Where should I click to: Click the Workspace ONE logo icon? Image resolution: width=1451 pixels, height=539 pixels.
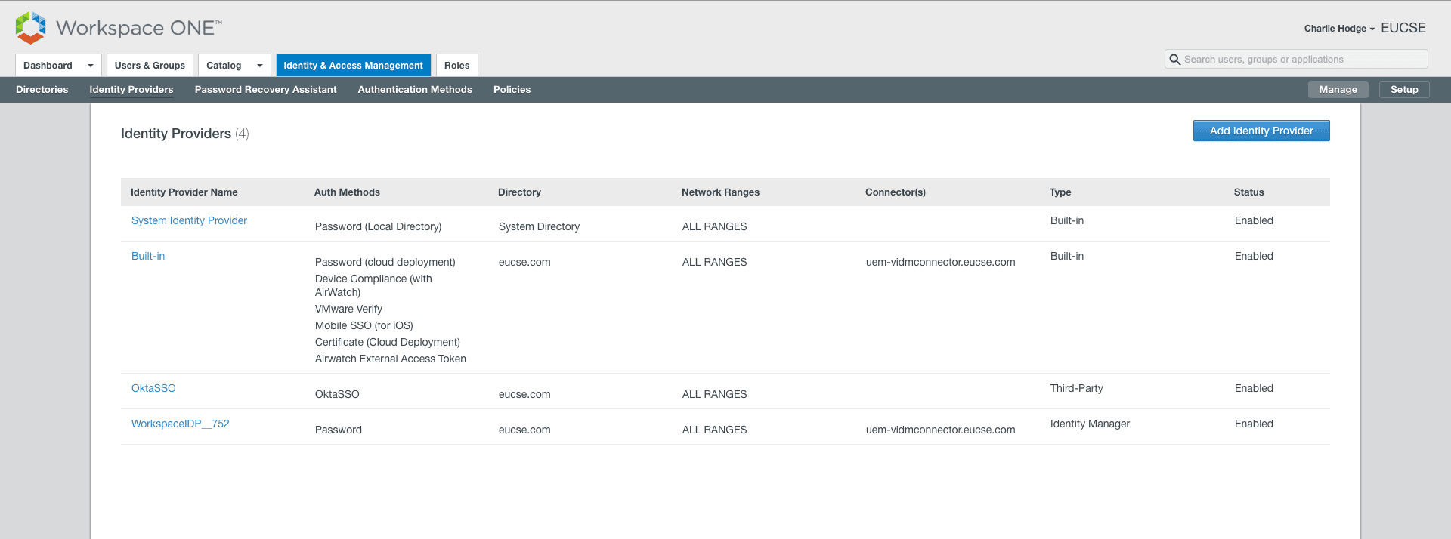click(x=30, y=28)
